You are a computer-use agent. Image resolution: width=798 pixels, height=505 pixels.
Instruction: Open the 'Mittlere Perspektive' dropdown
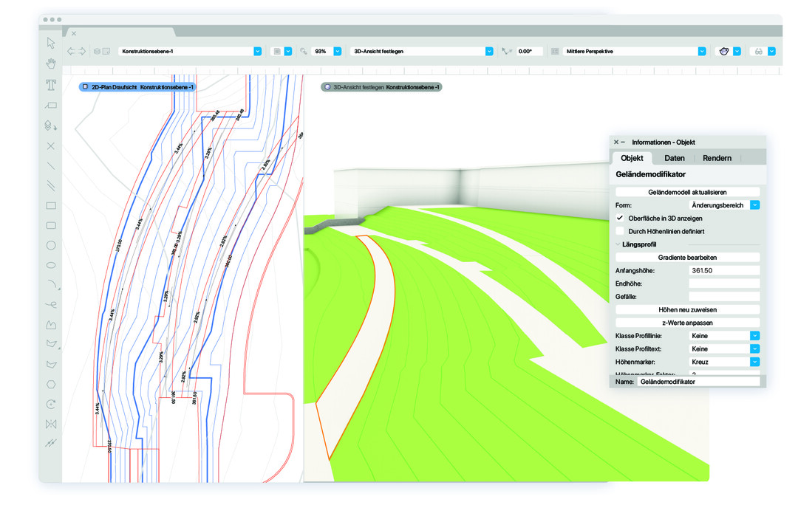(x=702, y=52)
